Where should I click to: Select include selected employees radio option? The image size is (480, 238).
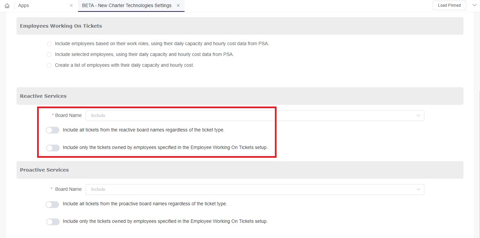(x=49, y=55)
